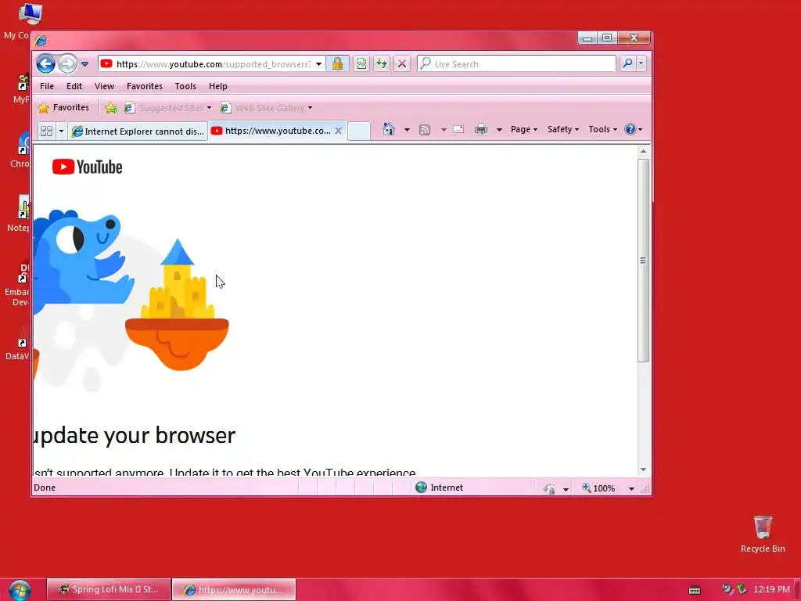Expand the zoom level dropdown arrow
Viewport: 801px width, 601px height.
pos(631,489)
